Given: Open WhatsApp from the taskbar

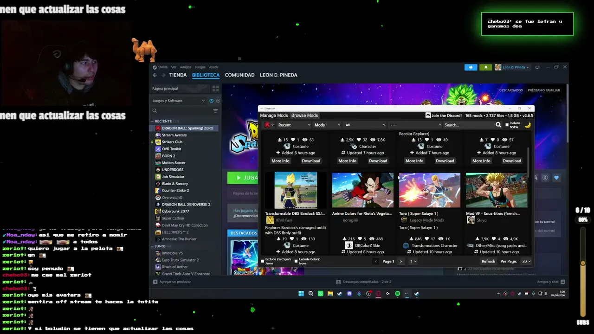Looking at the screenshot, I should point(321,294).
